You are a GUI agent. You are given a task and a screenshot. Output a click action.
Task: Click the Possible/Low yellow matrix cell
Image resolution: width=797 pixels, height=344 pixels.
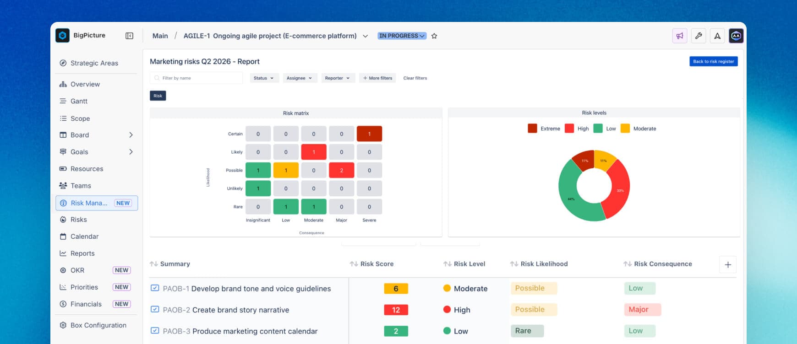286,170
